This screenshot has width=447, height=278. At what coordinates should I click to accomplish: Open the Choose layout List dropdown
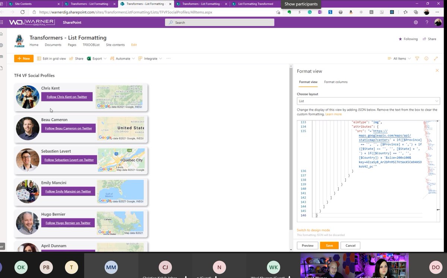(x=368, y=101)
